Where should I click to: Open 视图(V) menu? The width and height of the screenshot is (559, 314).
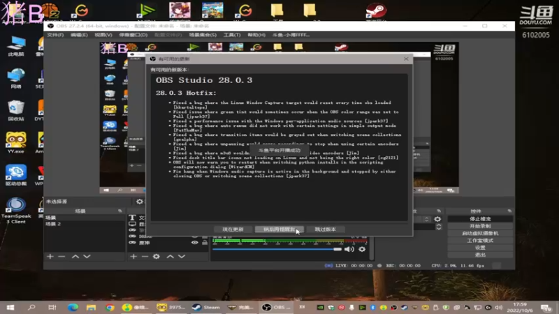pyautogui.click(x=103, y=35)
